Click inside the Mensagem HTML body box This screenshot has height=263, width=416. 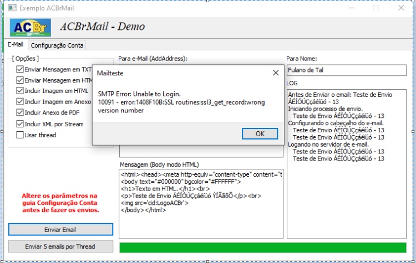pyautogui.click(x=201, y=204)
